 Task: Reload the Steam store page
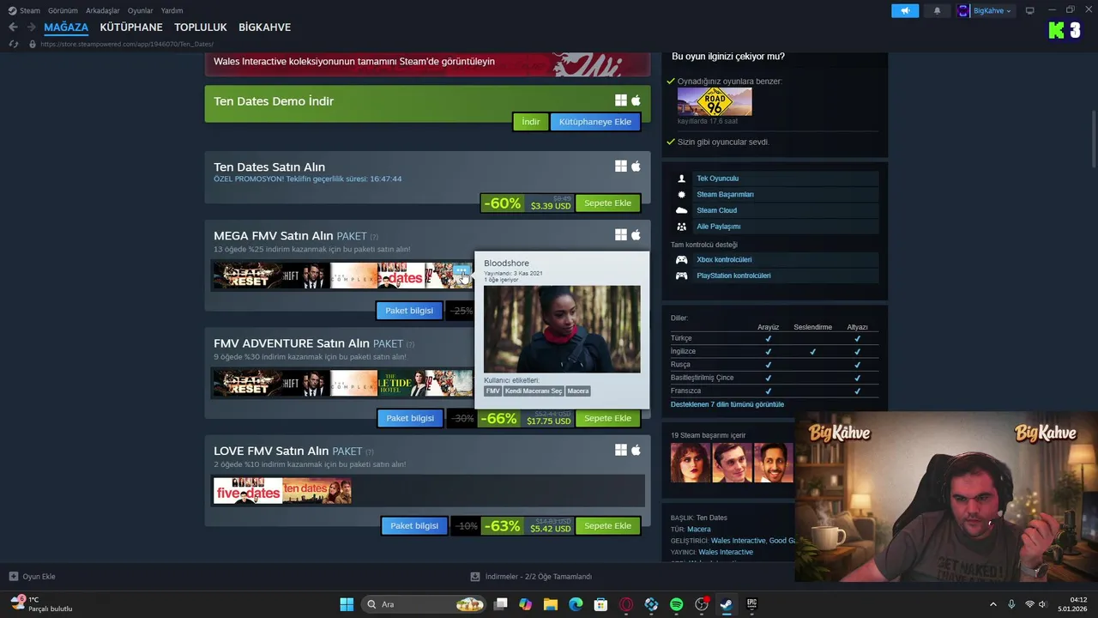coord(13,44)
